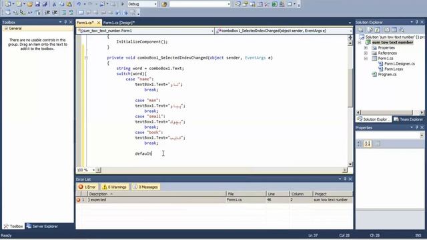
Task: Toggle the 0 Warnings filter
Action: pyautogui.click(x=114, y=187)
